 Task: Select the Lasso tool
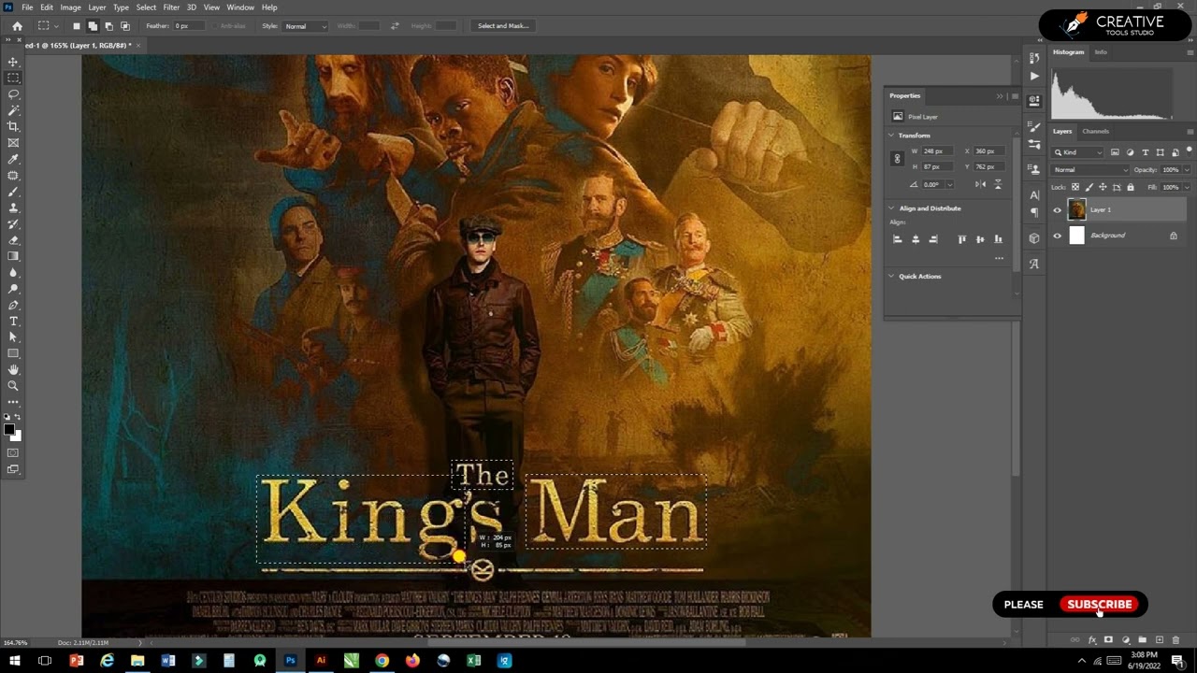tap(13, 94)
